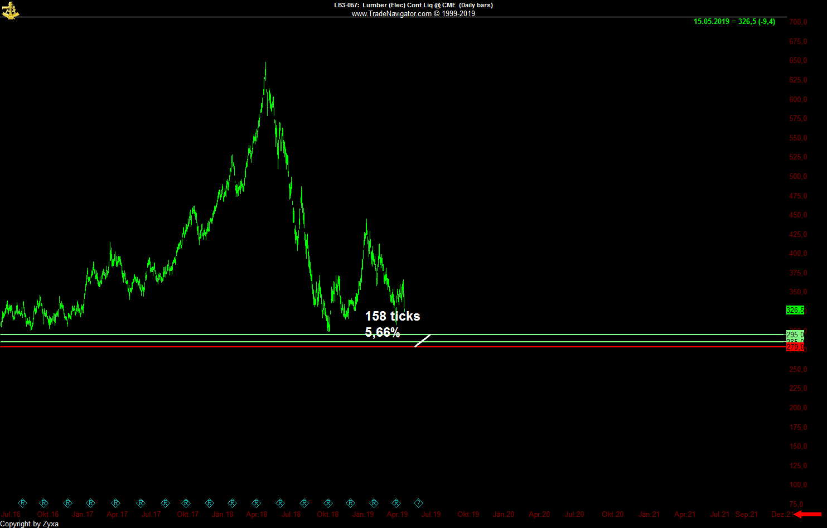
Task: Click the question-mark diamond marker
Action: 419,503
